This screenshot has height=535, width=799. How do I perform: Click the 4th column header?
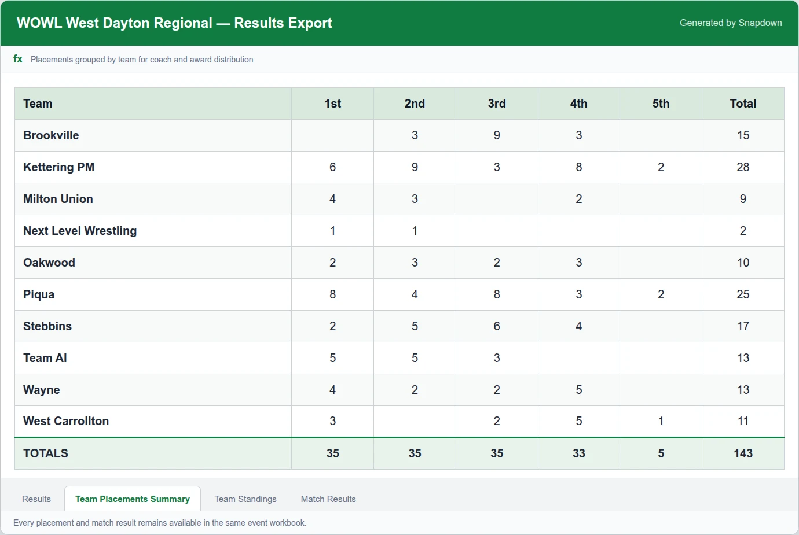[579, 104]
